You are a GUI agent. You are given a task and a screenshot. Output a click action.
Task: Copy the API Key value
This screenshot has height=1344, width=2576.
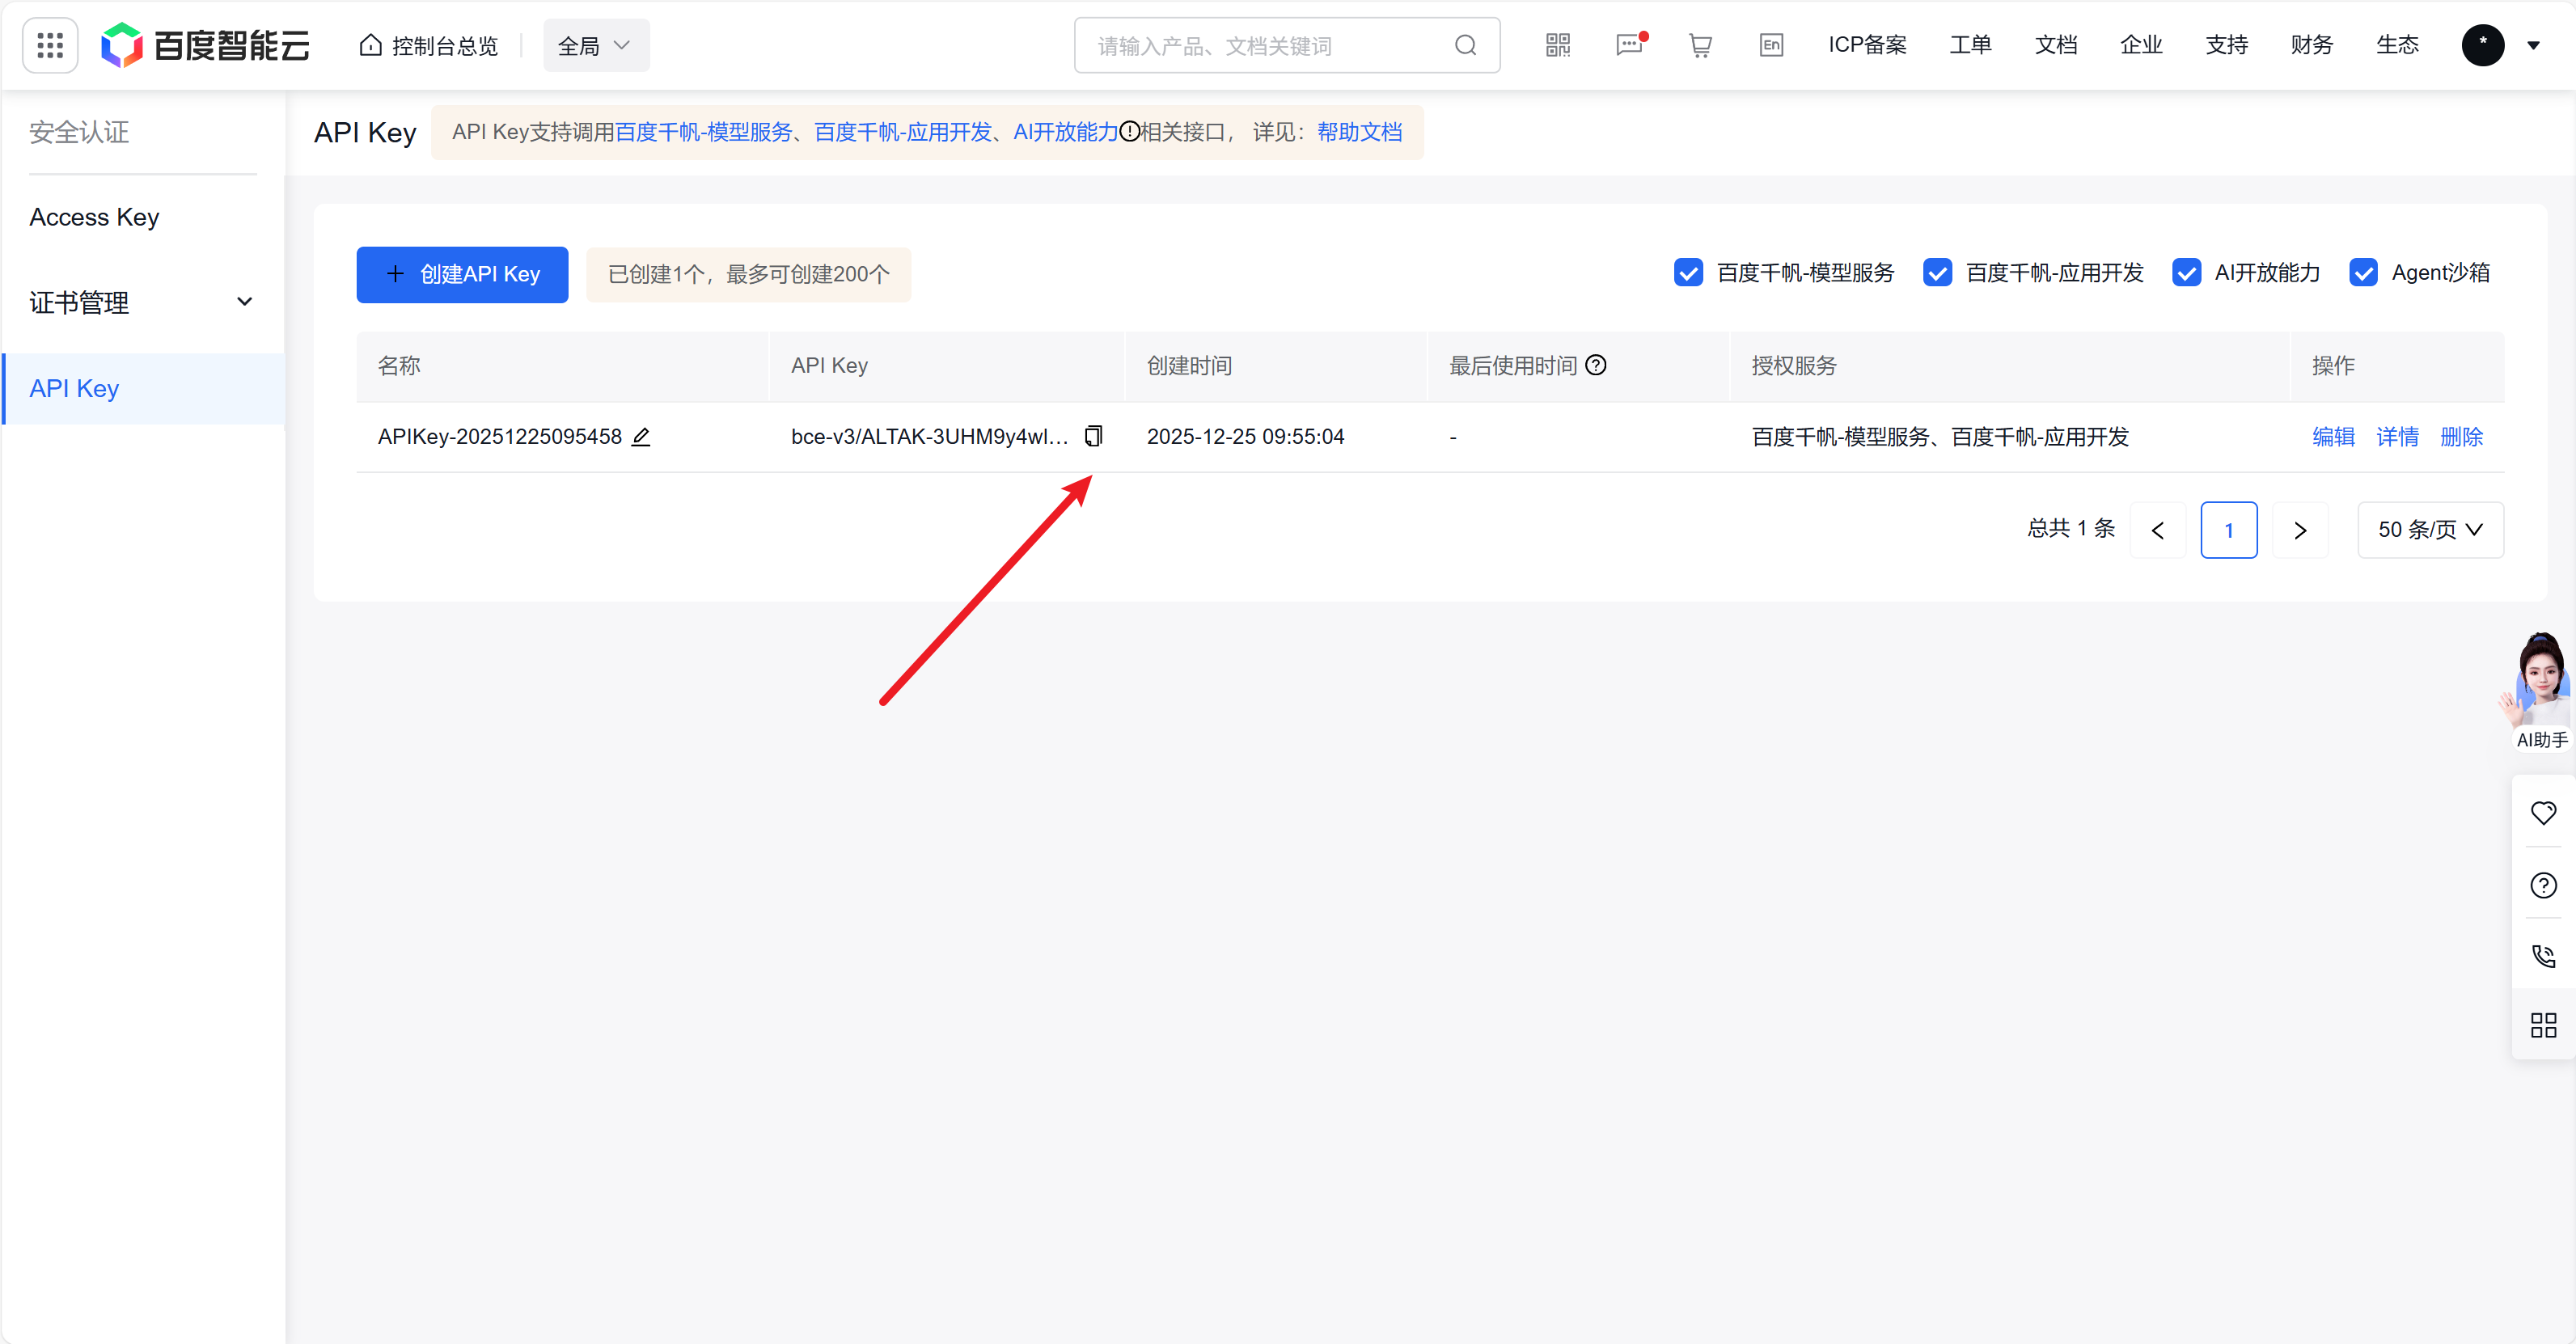click(1093, 436)
